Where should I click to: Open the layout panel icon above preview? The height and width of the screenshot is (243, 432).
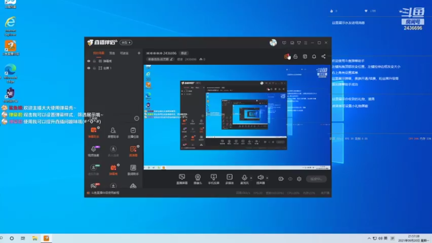point(305,56)
